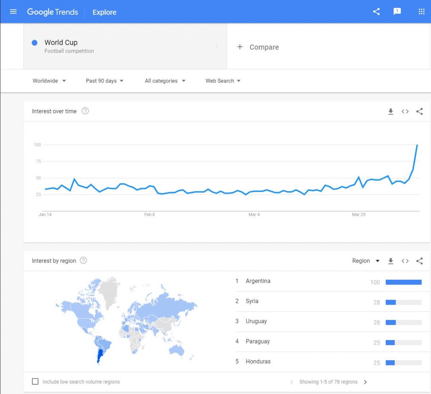Show help for Interest over time
The height and width of the screenshot is (394, 431).
click(x=85, y=111)
